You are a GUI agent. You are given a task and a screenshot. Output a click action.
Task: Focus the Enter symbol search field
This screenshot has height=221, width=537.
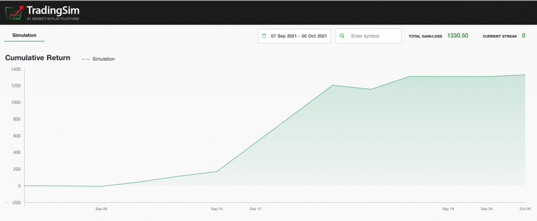click(x=369, y=36)
